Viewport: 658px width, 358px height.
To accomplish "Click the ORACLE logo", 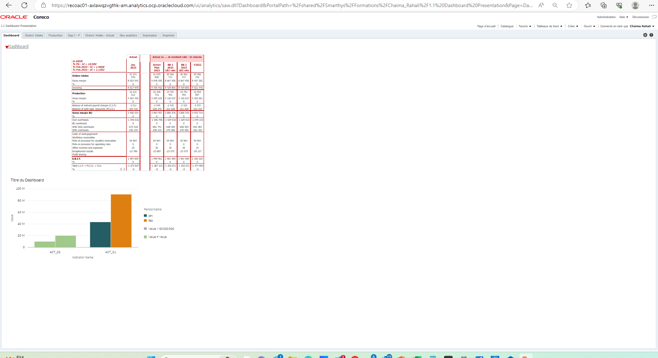I will coord(14,17).
